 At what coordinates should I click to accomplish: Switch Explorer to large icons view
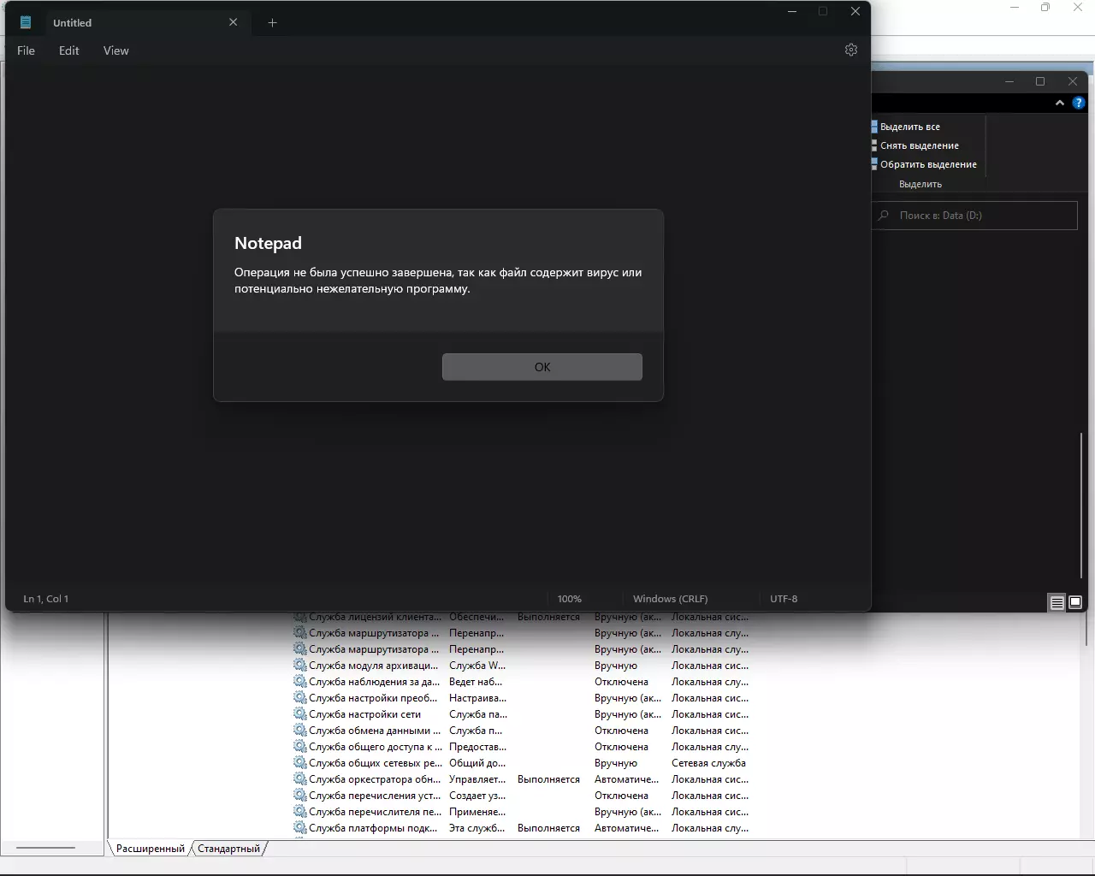click(1075, 602)
